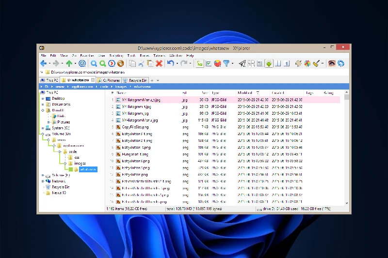Open the Tools menu
388x258 pixels.
(131, 56)
